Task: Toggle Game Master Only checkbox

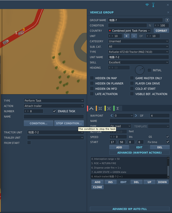Action: coord(132,78)
